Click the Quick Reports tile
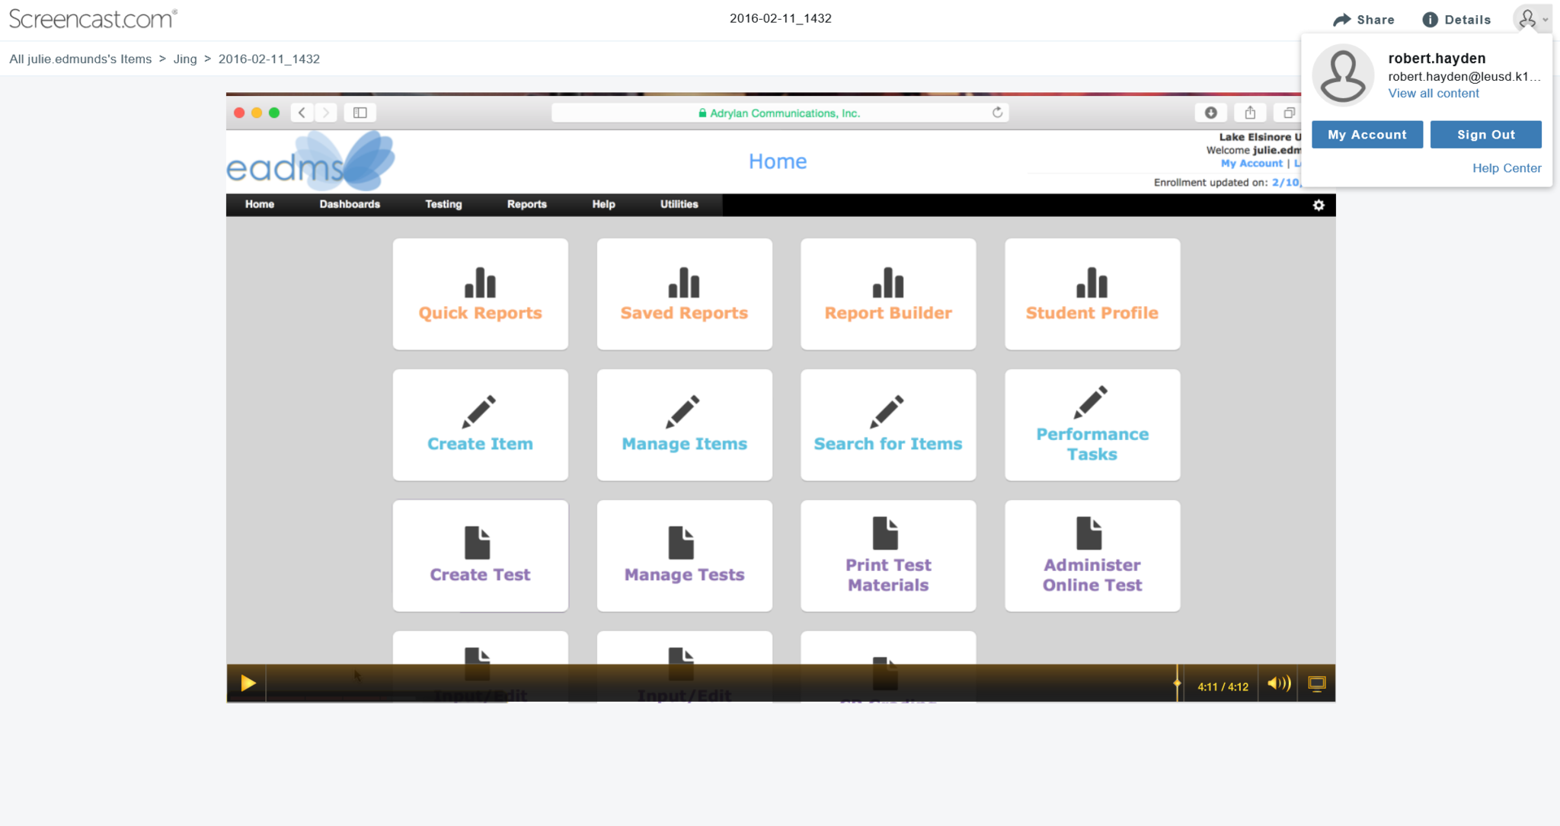Viewport: 1560px width, 826px height. 480,295
